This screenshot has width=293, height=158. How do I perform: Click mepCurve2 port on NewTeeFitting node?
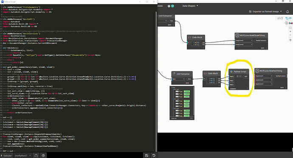pos(264,80)
